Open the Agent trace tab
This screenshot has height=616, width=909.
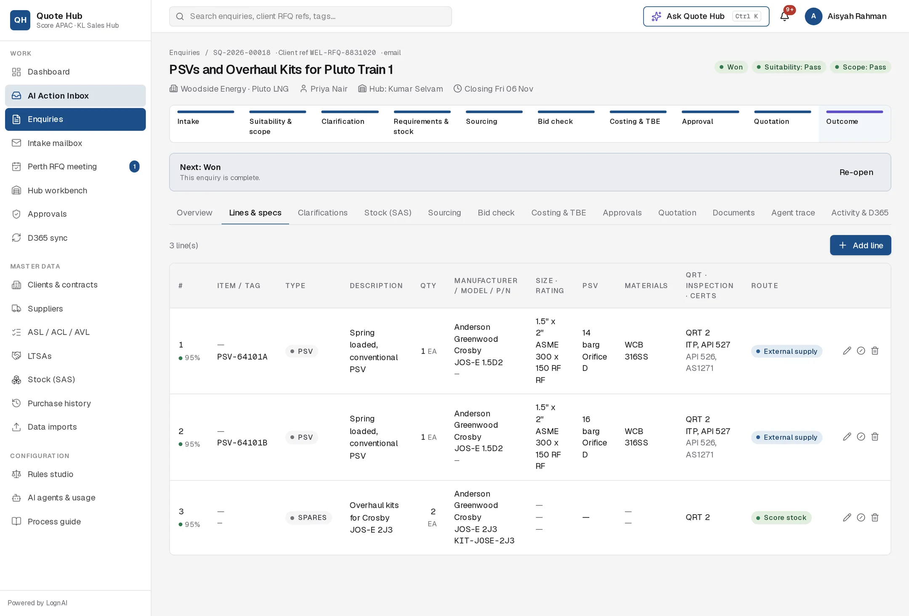click(793, 213)
